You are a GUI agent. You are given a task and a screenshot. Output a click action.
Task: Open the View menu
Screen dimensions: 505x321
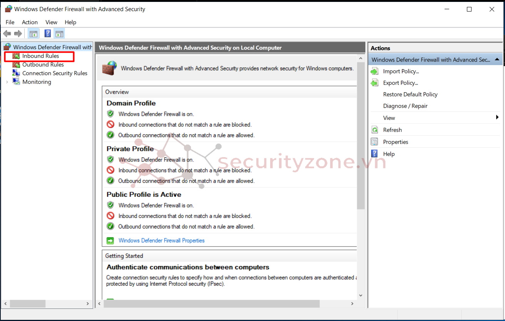[x=51, y=22]
